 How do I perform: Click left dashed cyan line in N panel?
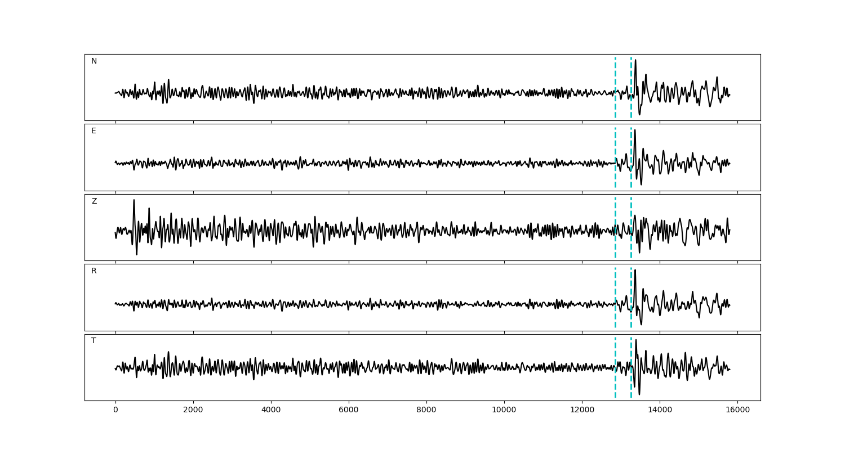point(615,79)
